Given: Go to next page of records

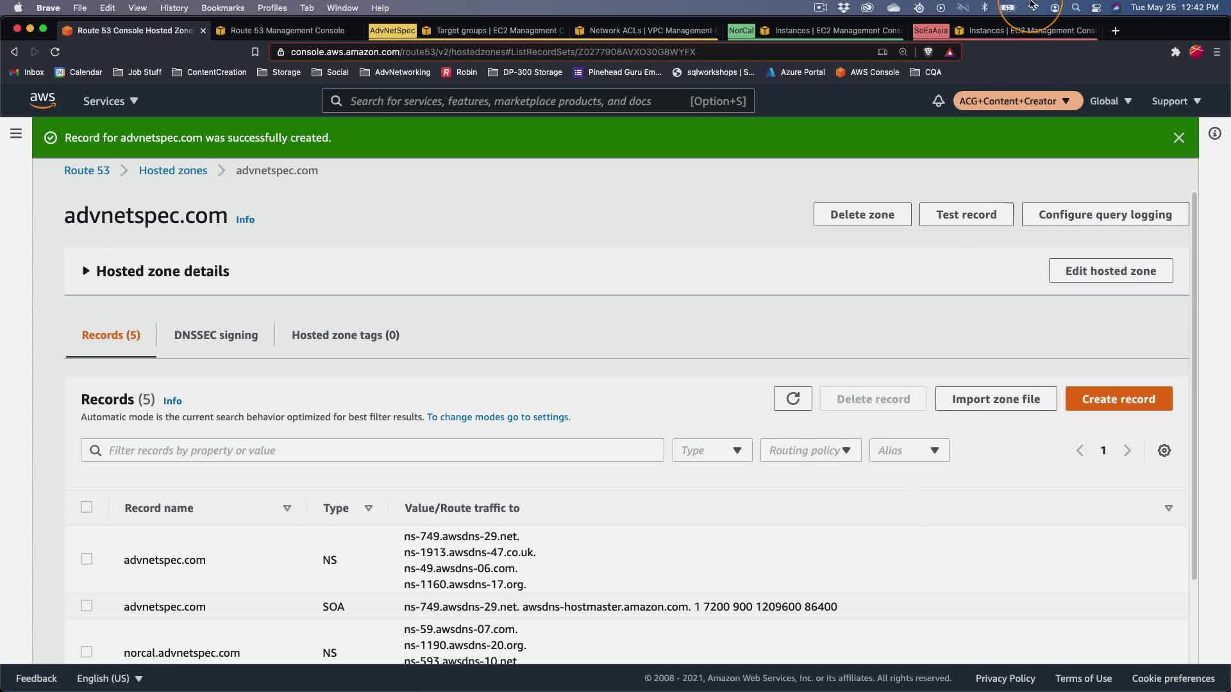Looking at the screenshot, I should [x=1127, y=450].
